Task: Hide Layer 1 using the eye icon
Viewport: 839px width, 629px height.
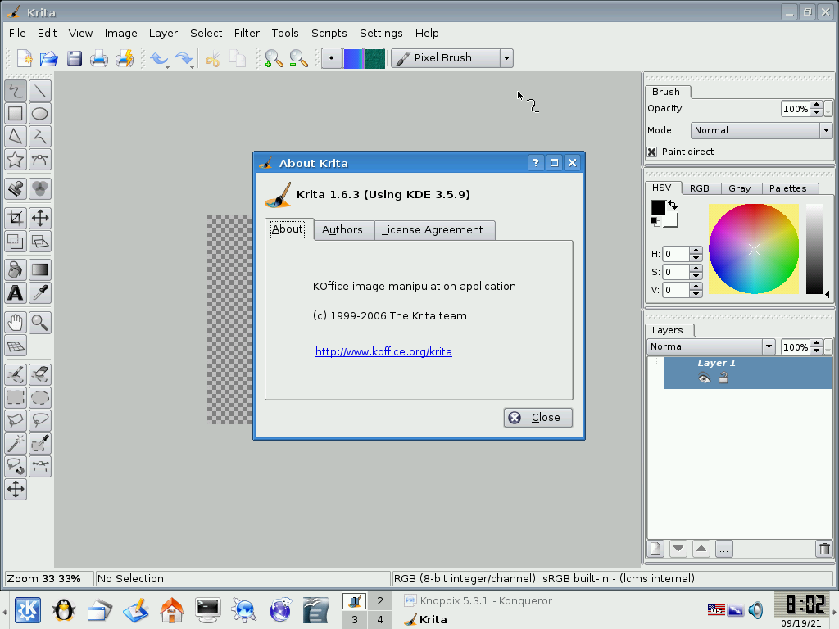Action: pos(704,378)
